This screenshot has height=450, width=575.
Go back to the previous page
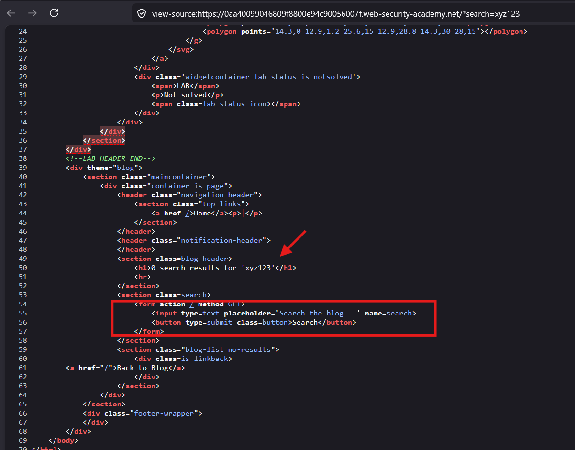click(11, 13)
